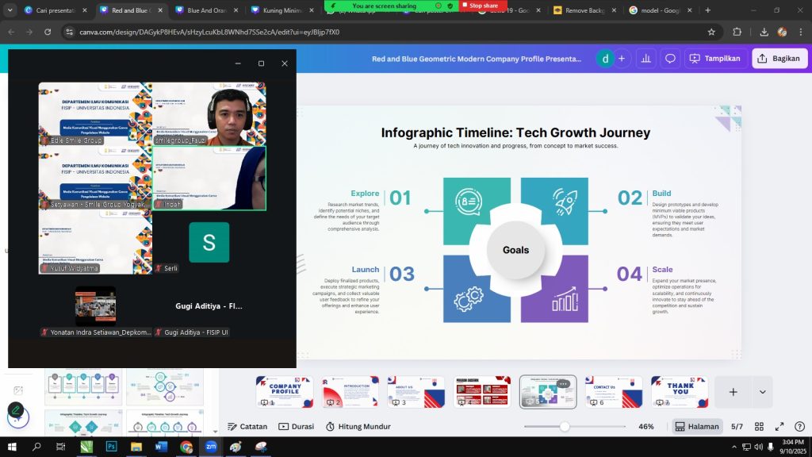
Task: Open grid view of pages
Action: coord(759,426)
